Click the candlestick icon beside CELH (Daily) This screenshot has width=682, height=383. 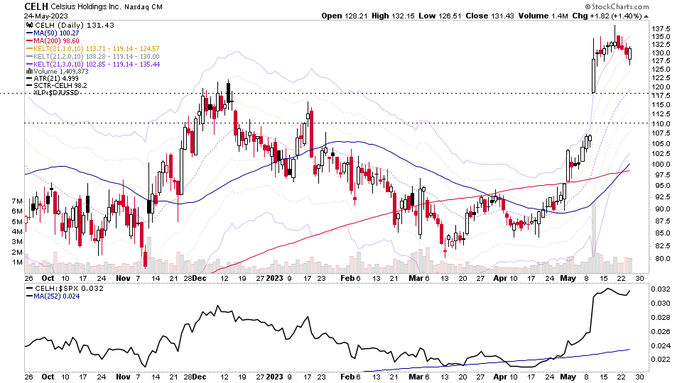30,26
